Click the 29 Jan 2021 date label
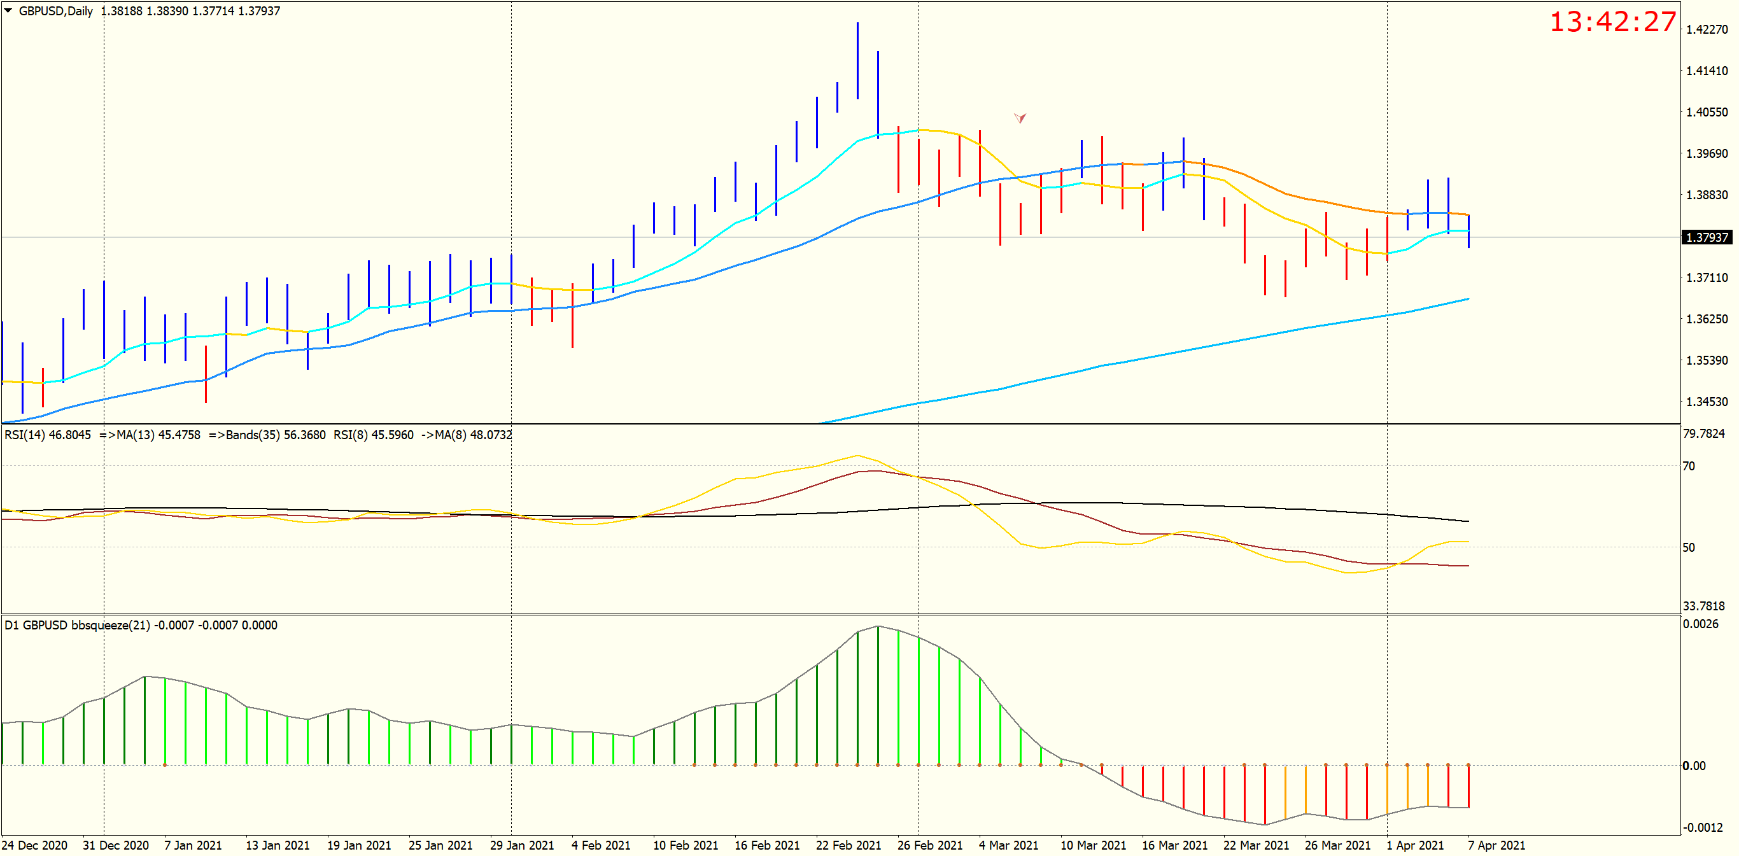 522,845
